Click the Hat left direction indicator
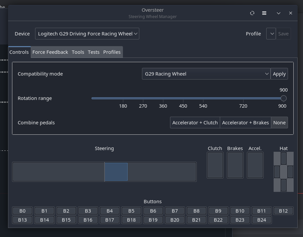This screenshot has height=237, width=303. 277,172
